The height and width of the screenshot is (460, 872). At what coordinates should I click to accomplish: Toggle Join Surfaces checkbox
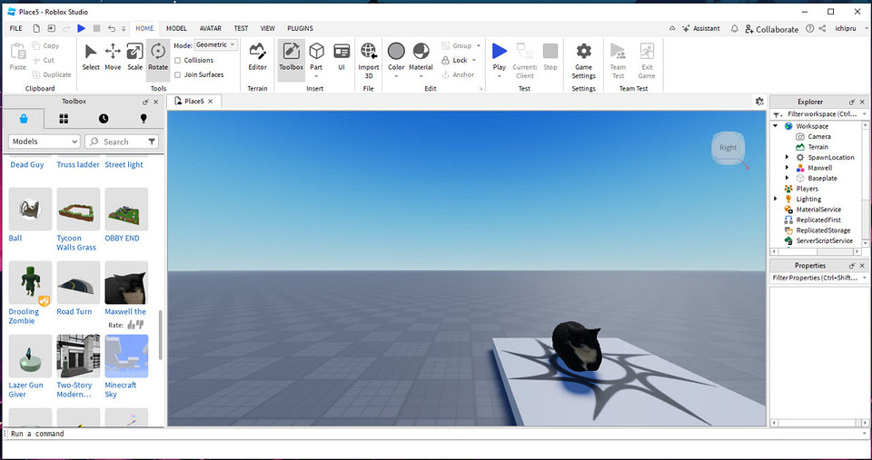pyautogui.click(x=177, y=74)
